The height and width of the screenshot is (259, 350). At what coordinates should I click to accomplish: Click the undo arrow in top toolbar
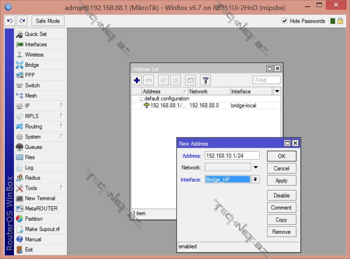pos(10,21)
